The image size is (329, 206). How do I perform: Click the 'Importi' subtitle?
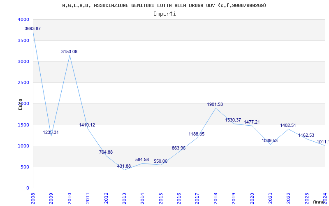(164, 14)
